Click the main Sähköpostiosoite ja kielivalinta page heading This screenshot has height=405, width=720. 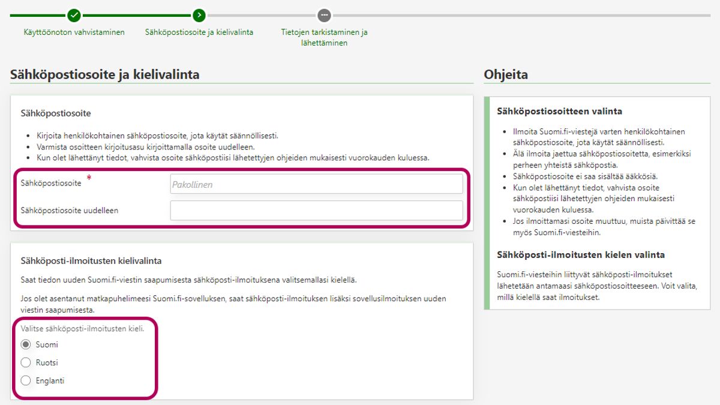pyautogui.click(x=105, y=75)
